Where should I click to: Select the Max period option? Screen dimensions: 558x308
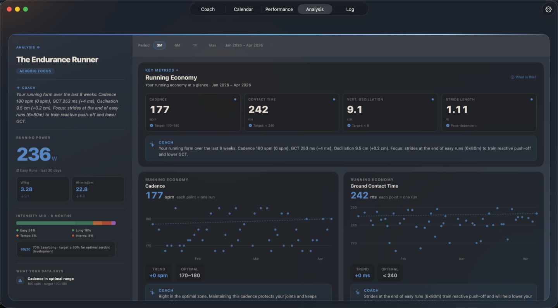(212, 45)
